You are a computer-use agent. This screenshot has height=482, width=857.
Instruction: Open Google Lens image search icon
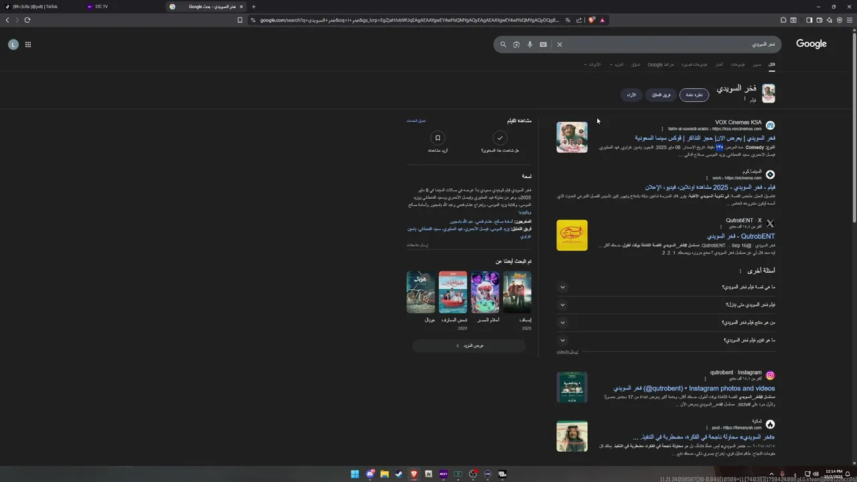[x=516, y=45]
